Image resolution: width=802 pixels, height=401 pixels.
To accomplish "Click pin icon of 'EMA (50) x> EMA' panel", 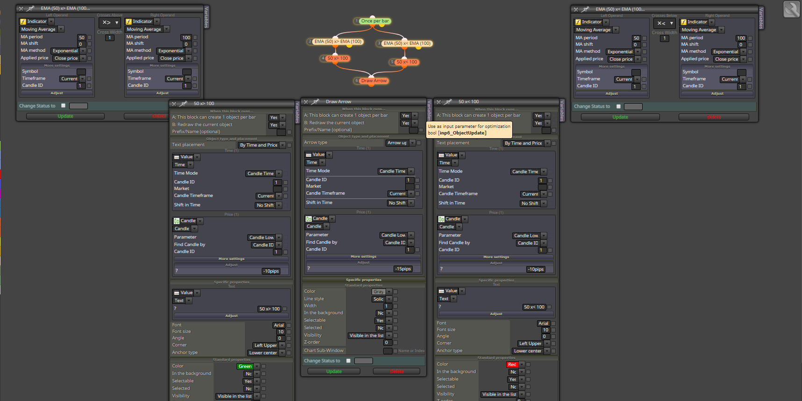I will coord(31,8).
